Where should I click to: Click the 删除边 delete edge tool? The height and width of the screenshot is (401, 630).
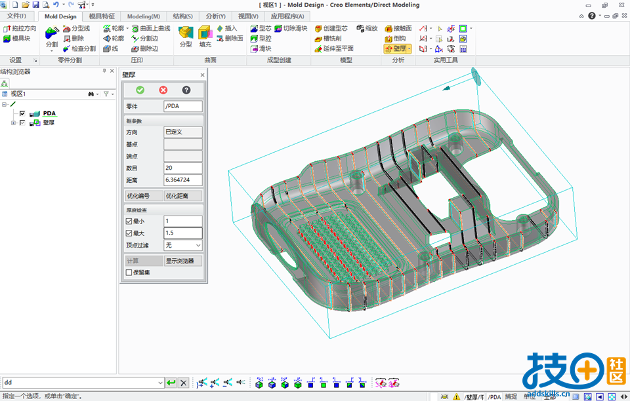point(145,48)
